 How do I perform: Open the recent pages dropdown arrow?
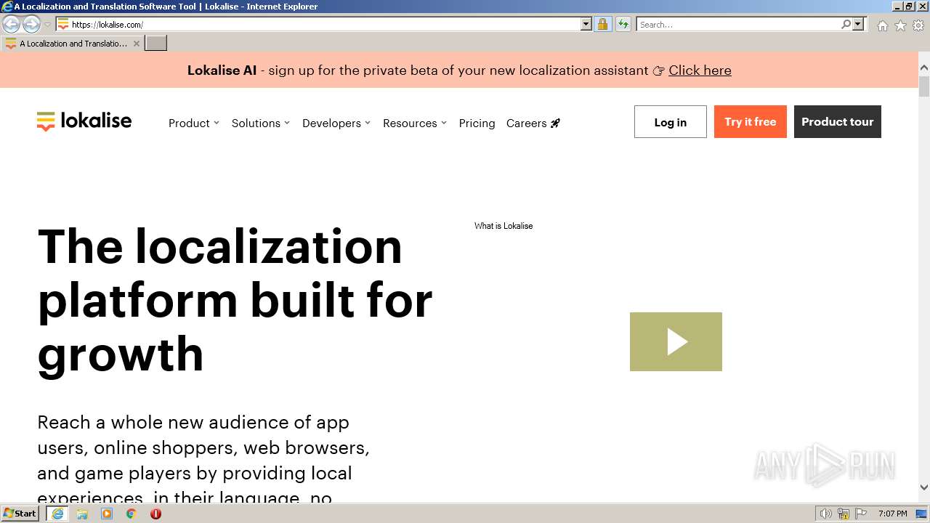(47, 25)
